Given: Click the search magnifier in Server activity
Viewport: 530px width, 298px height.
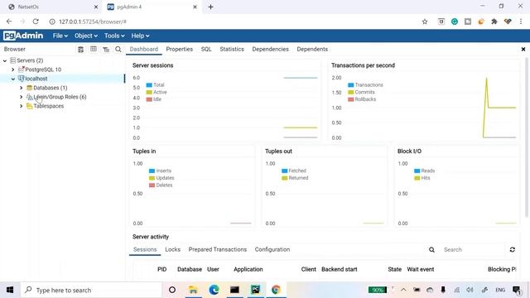Looking at the screenshot, I should click(x=431, y=250).
